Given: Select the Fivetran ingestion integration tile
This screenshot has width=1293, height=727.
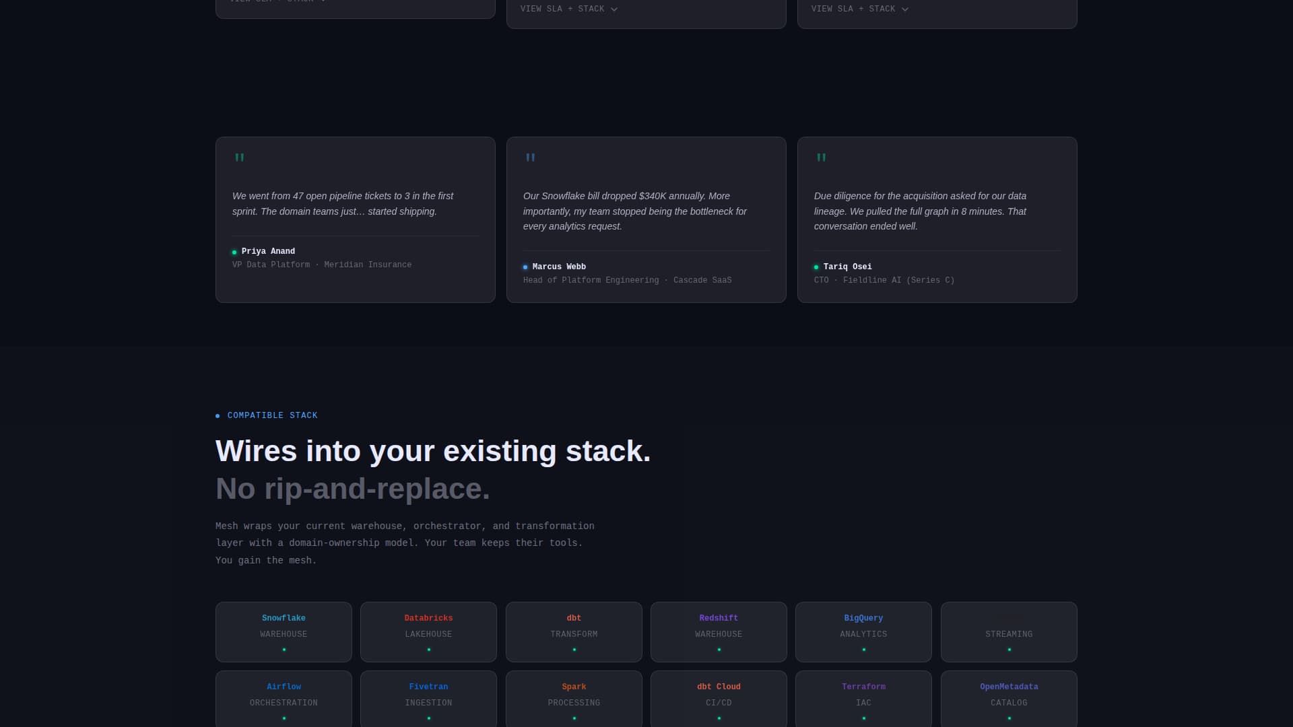Looking at the screenshot, I should click(x=428, y=699).
